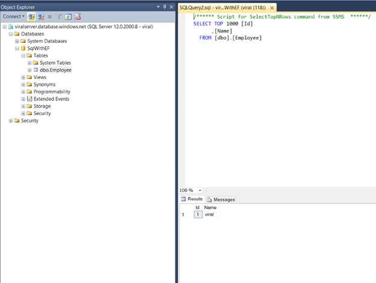Screen dimensions: 376x283
Task: Expand the System Tables node
Action: [x=30, y=63]
